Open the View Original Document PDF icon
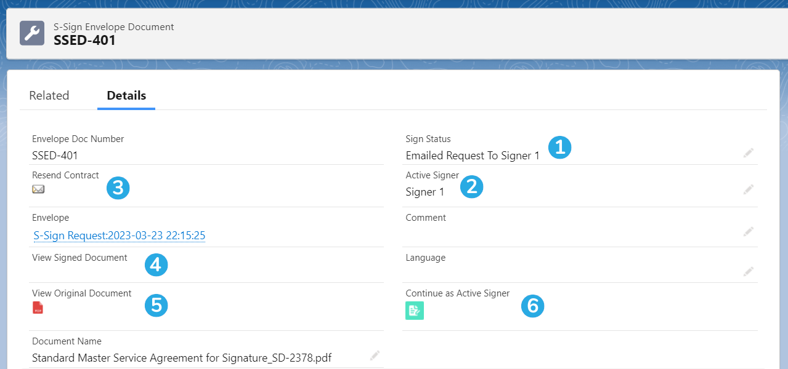The image size is (788, 369). [x=38, y=307]
